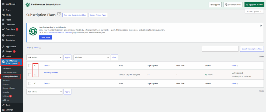Open Members in the sidebar submenu

6,80
